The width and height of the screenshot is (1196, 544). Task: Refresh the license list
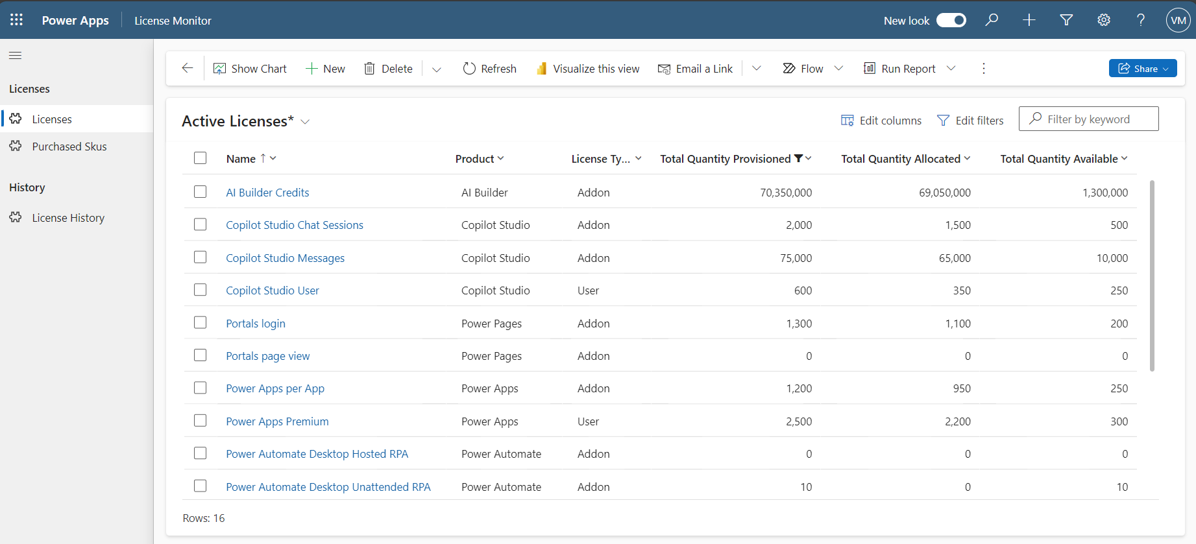(490, 69)
